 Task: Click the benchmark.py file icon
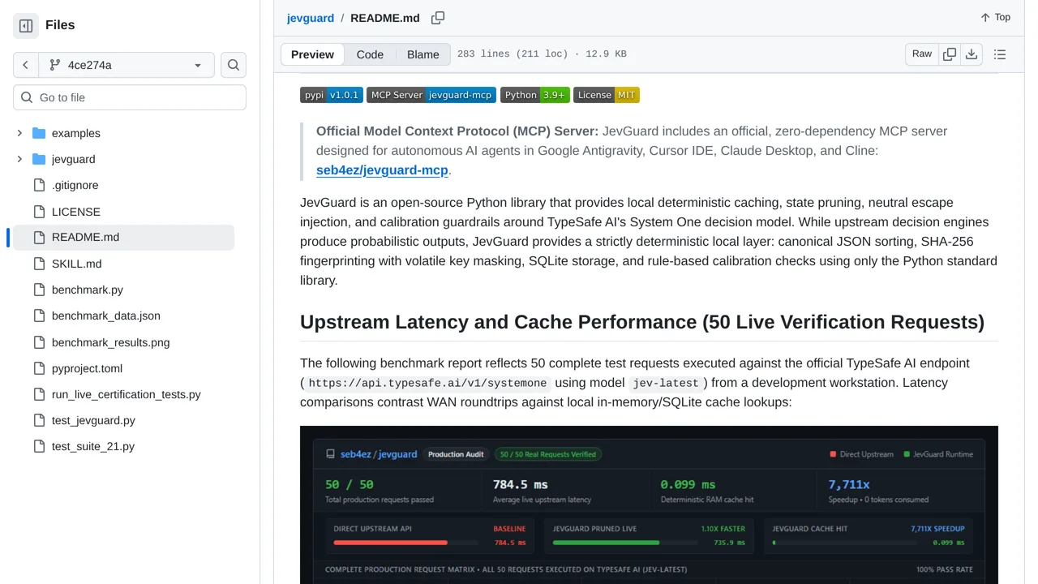(39, 290)
